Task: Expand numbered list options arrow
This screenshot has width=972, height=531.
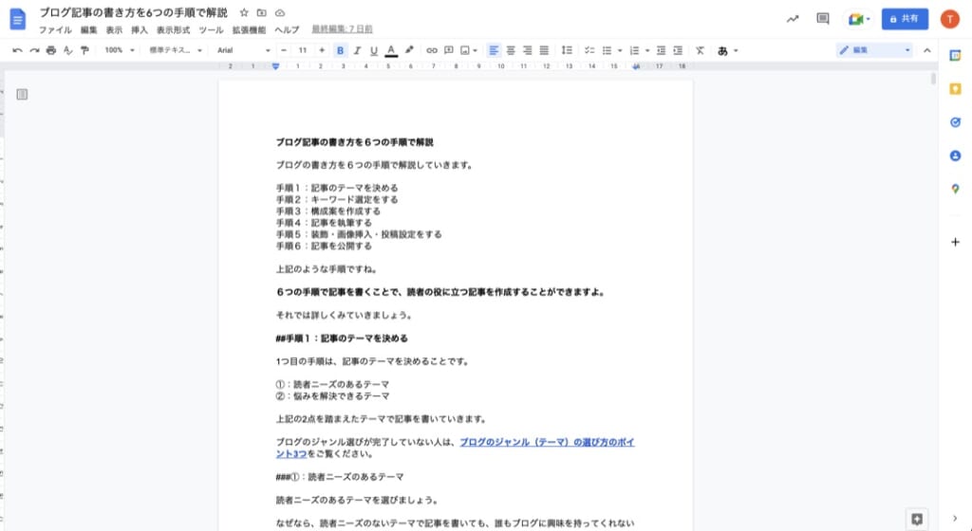Action: [x=647, y=51]
